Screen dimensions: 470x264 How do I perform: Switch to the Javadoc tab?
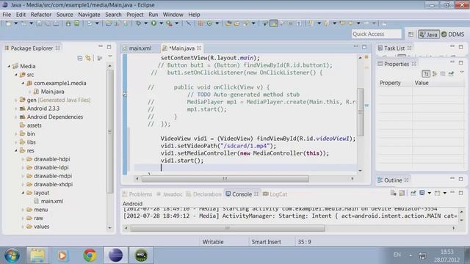pos(170,194)
